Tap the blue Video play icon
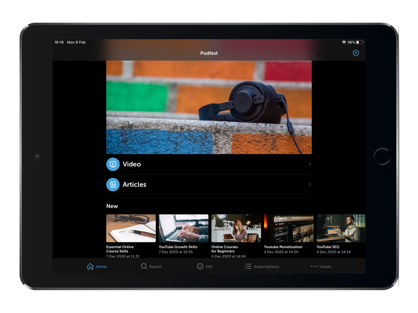 pos(113,164)
